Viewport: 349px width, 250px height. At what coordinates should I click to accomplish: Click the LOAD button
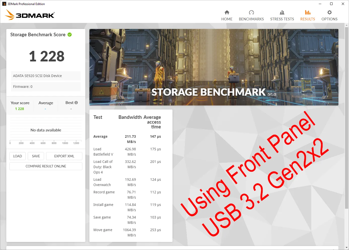[17, 156]
